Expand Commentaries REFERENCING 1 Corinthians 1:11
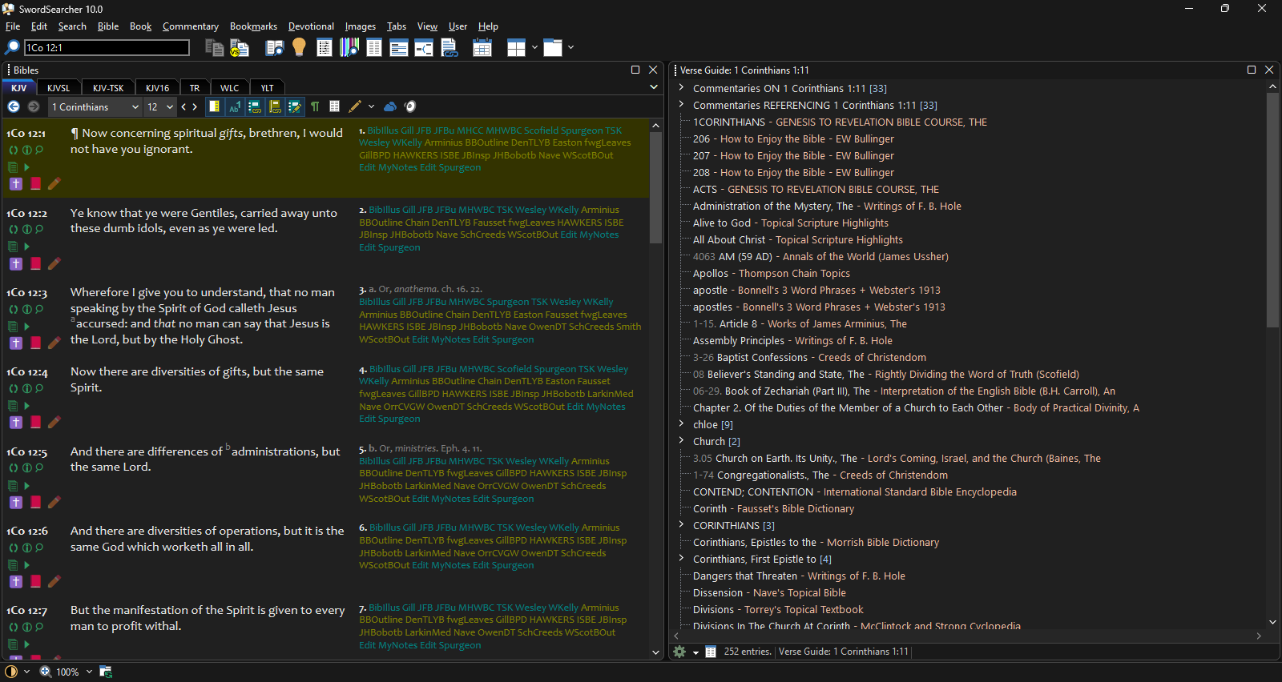This screenshot has width=1282, height=682. pyautogui.click(x=681, y=105)
